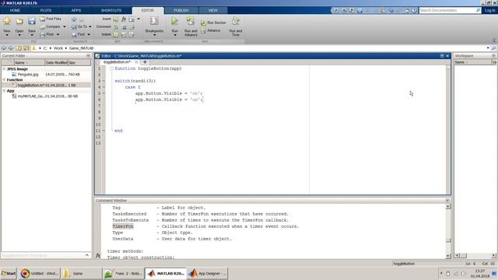Click the increase indent icon
The width and height of the screenshot is (498, 280).
124,34
